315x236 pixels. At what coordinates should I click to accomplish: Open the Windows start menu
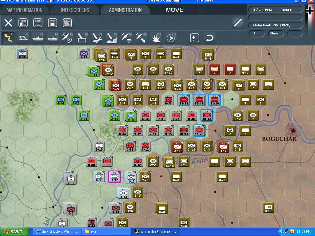coord(15,231)
